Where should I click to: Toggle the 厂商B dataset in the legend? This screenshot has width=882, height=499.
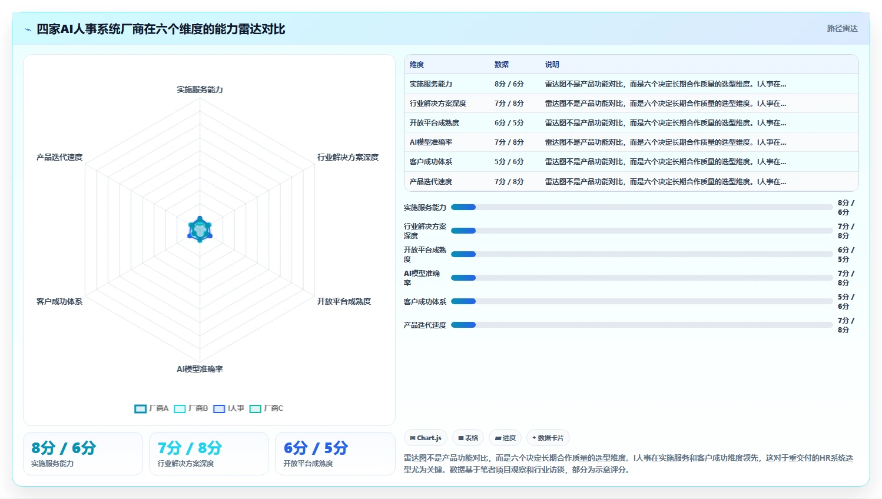tap(191, 408)
